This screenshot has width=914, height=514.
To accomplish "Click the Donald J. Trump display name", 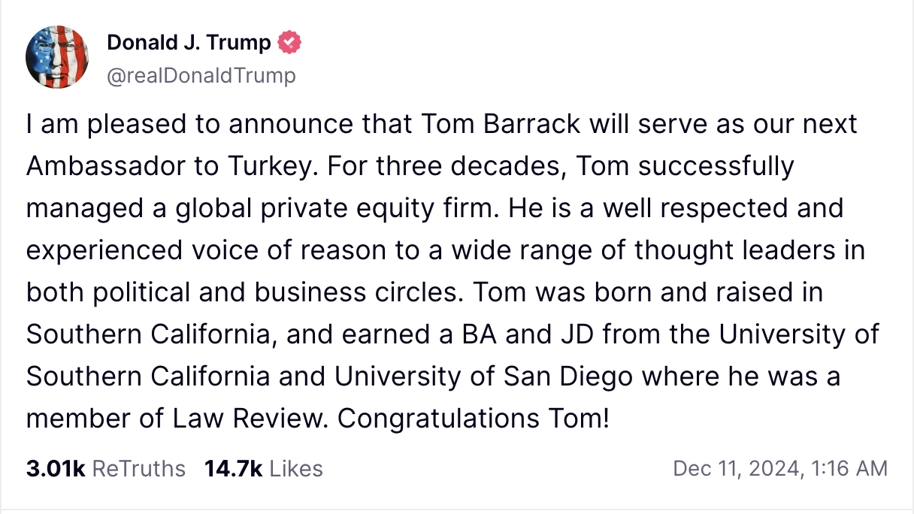I will (189, 43).
